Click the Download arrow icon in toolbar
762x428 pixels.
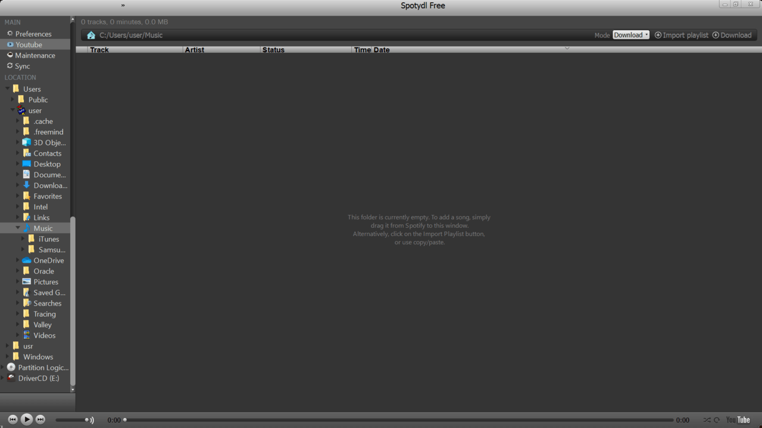point(716,35)
